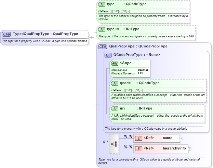Click the CT+ icon of QualPropType

[103, 47]
